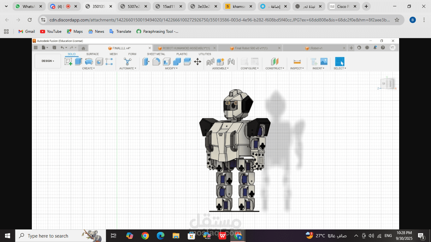
Task: Click the Extrude tool icon
Action: (79, 61)
